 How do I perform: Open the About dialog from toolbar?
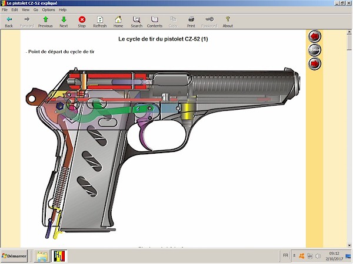(x=228, y=22)
